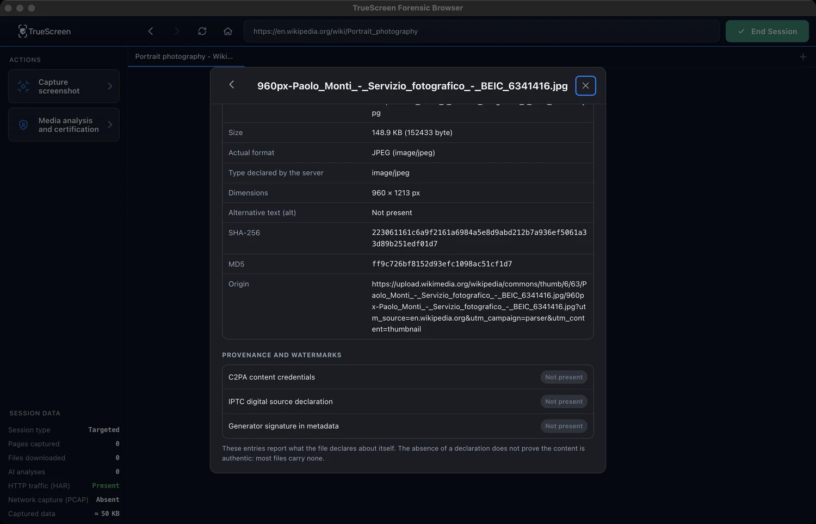Click the macOS green zoom window button
Screen dimensions: 816x524
[32, 8]
